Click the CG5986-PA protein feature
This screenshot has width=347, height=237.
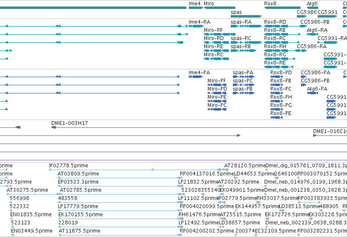pyautogui.click(x=304, y=77)
